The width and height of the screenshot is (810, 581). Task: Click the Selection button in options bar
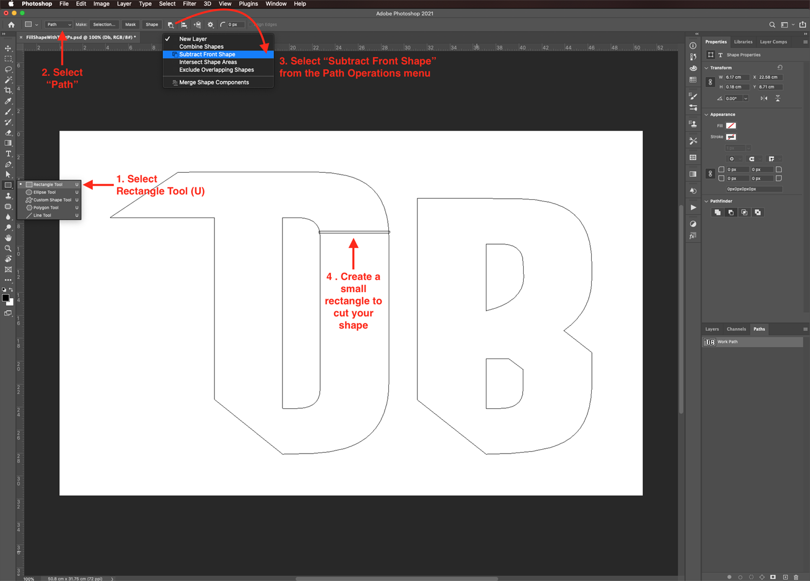pos(104,24)
